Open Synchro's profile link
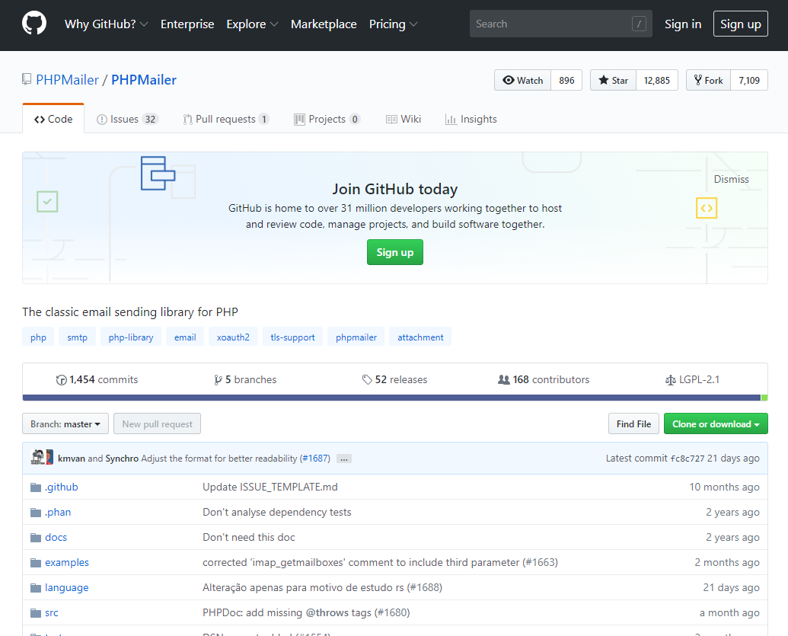Viewport: 788px width, 636px height. (122, 458)
